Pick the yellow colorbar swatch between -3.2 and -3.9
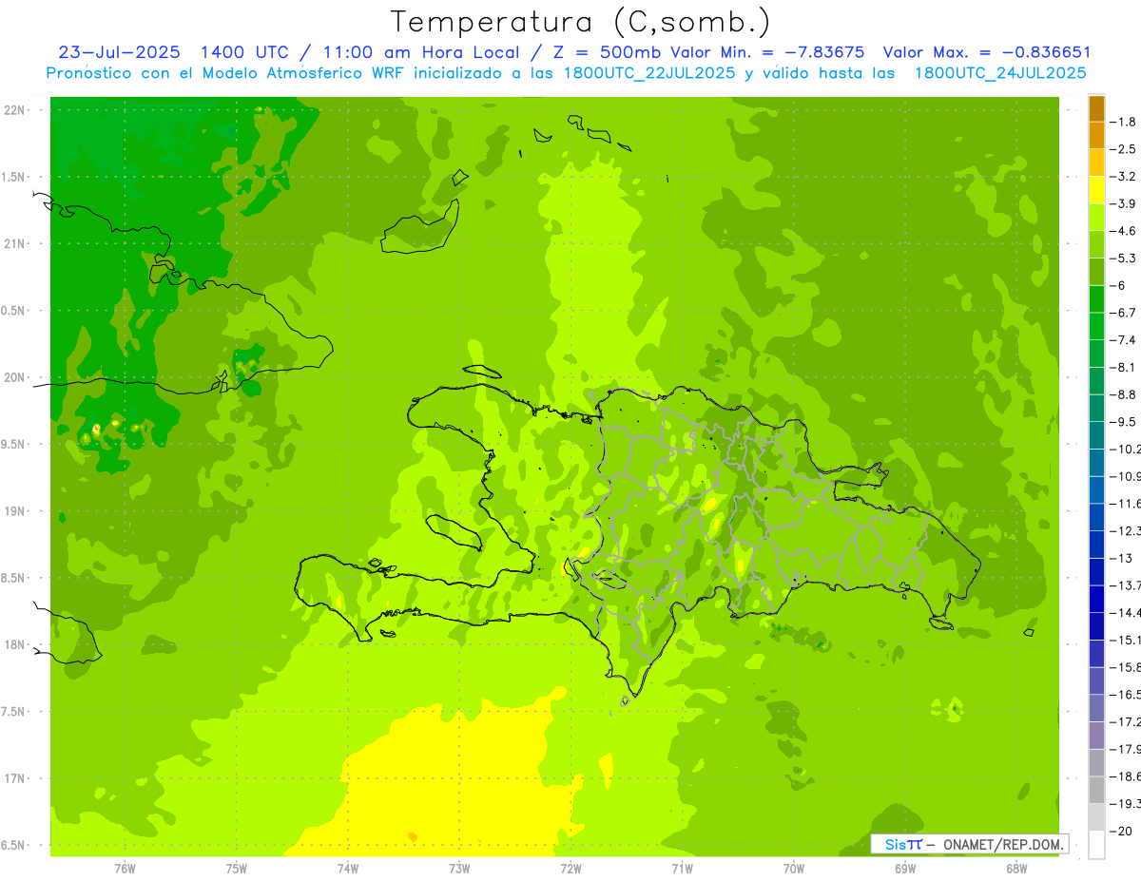Image resolution: width=1141 pixels, height=881 pixels. (x=1096, y=190)
